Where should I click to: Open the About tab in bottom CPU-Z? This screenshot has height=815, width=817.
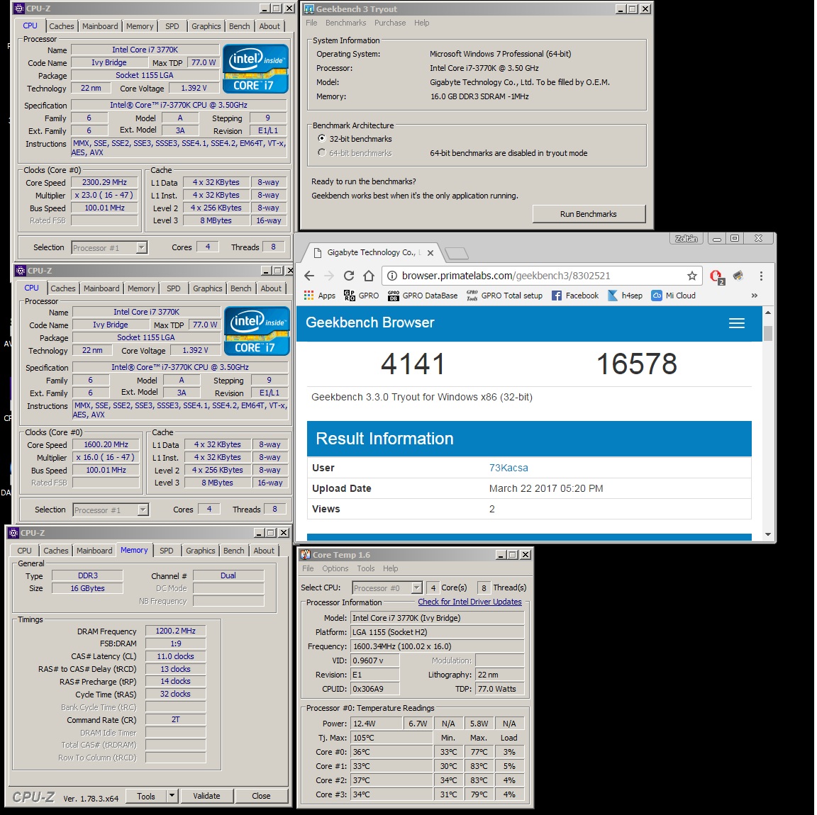(264, 551)
